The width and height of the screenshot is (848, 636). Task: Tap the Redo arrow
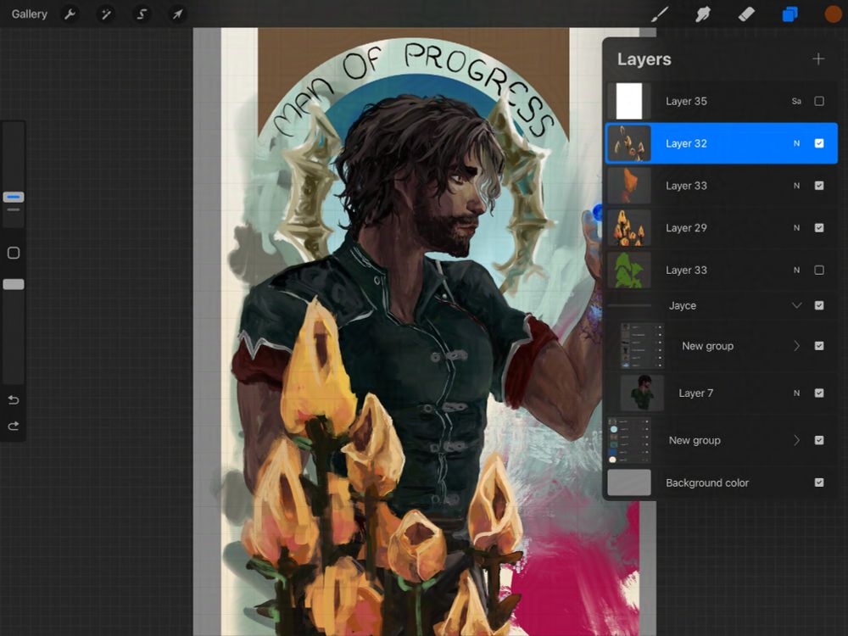pos(14,427)
